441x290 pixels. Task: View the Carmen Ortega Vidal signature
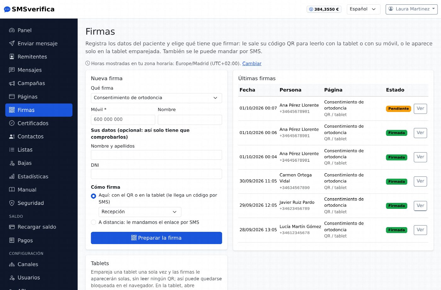click(420, 181)
